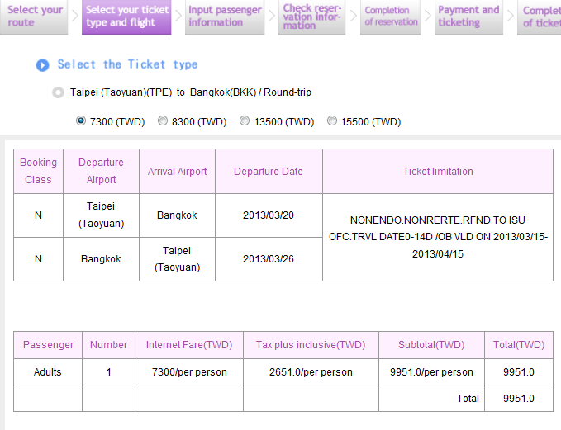Click the 2651.0/per person tax cell
561x430 pixels.
311,372
